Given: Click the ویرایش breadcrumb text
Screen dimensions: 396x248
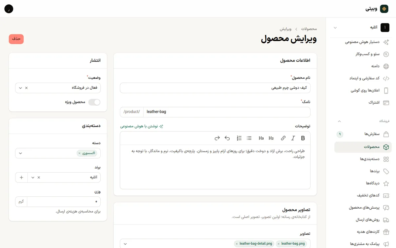Looking at the screenshot, I should (285, 29).
